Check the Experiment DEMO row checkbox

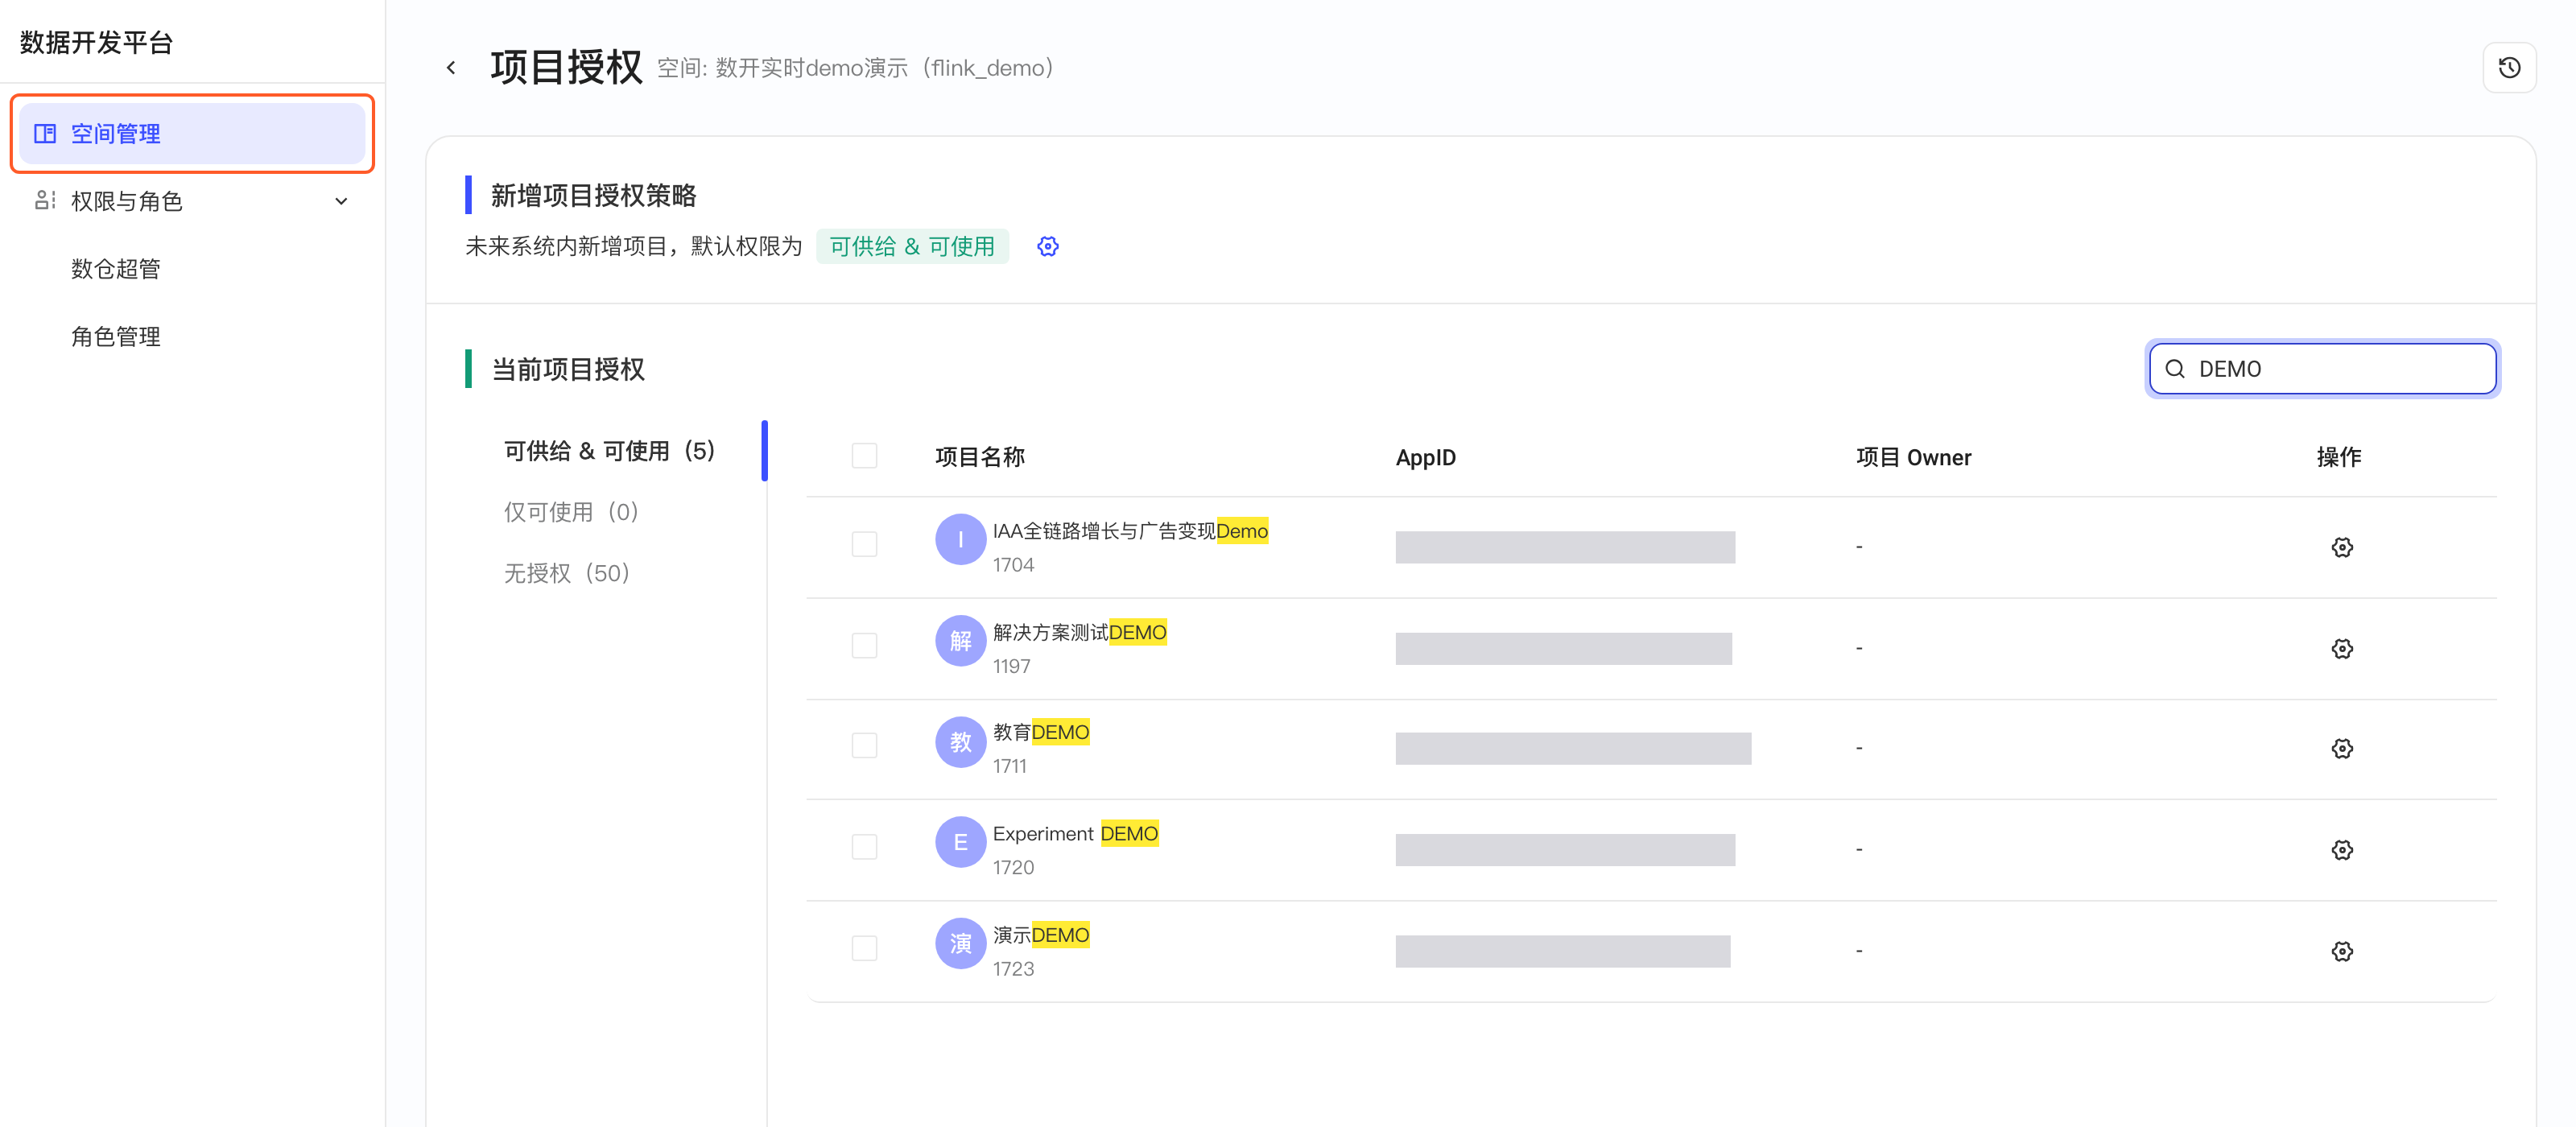click(864, 847)
